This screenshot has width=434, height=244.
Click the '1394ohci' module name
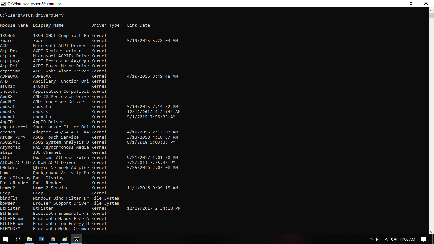click(10, 36)
